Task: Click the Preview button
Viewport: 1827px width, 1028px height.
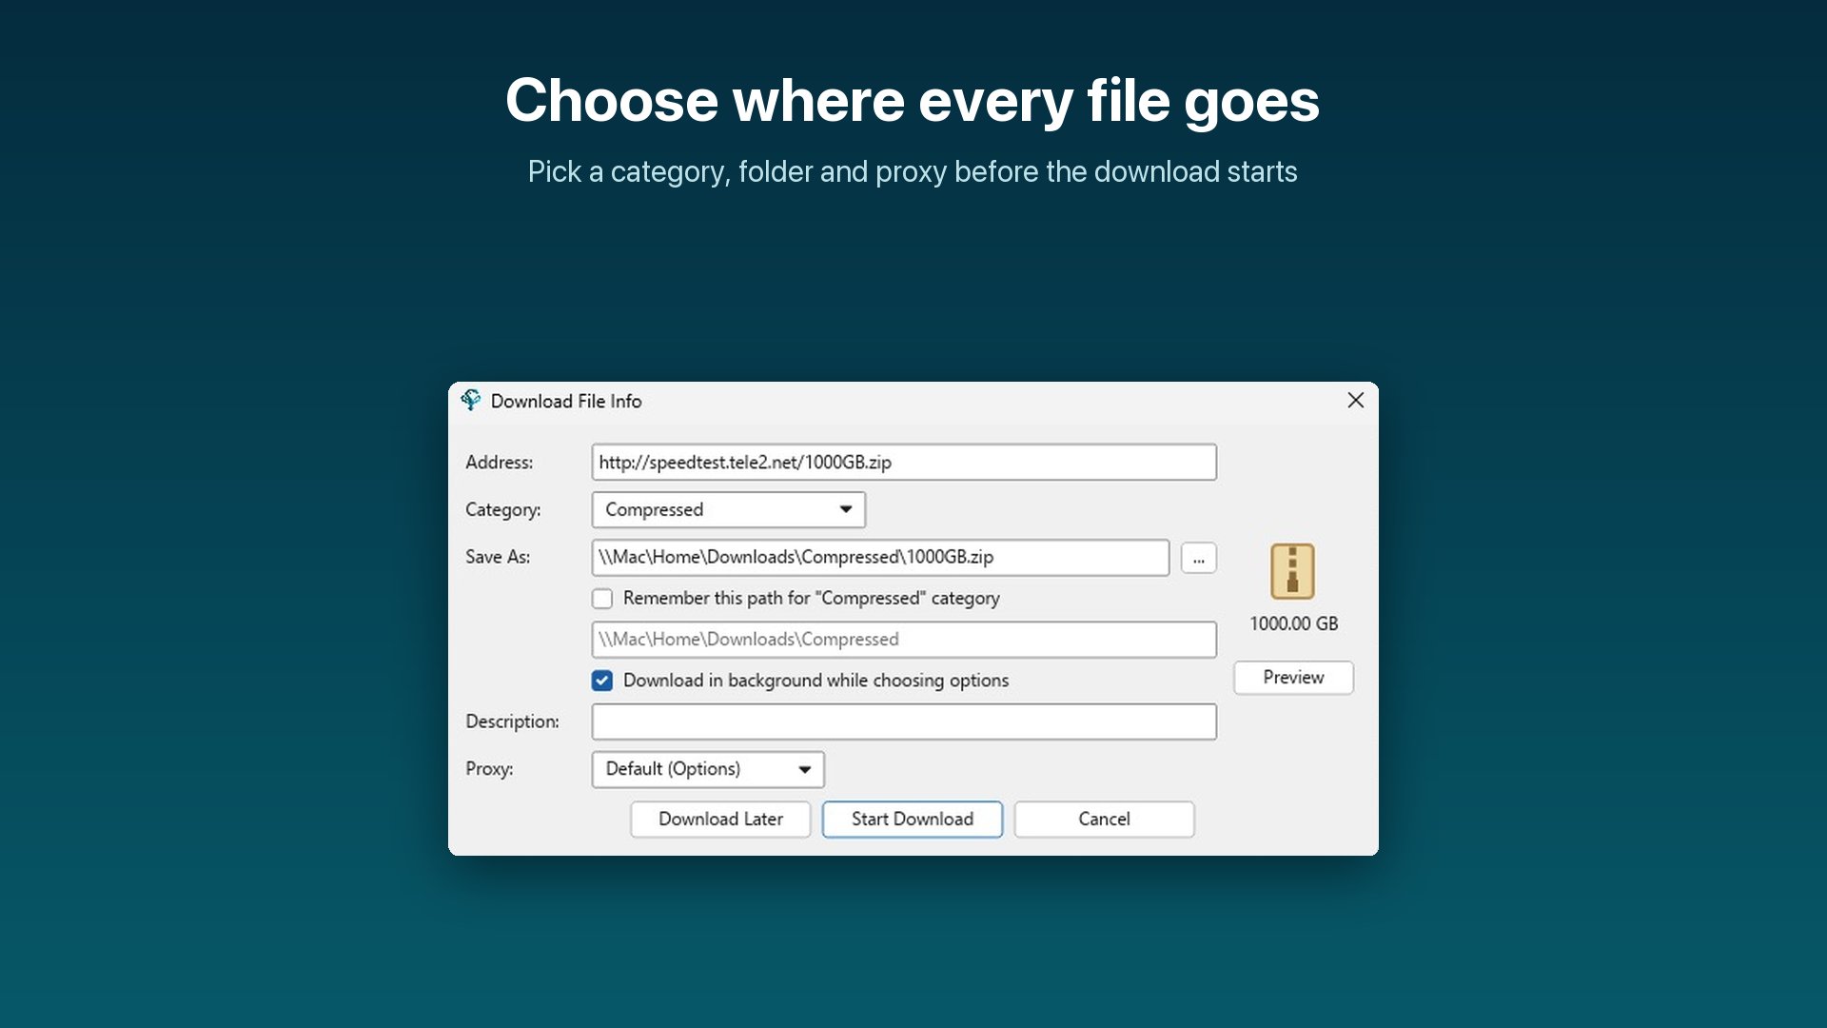Action: [x=1293, y=678]
